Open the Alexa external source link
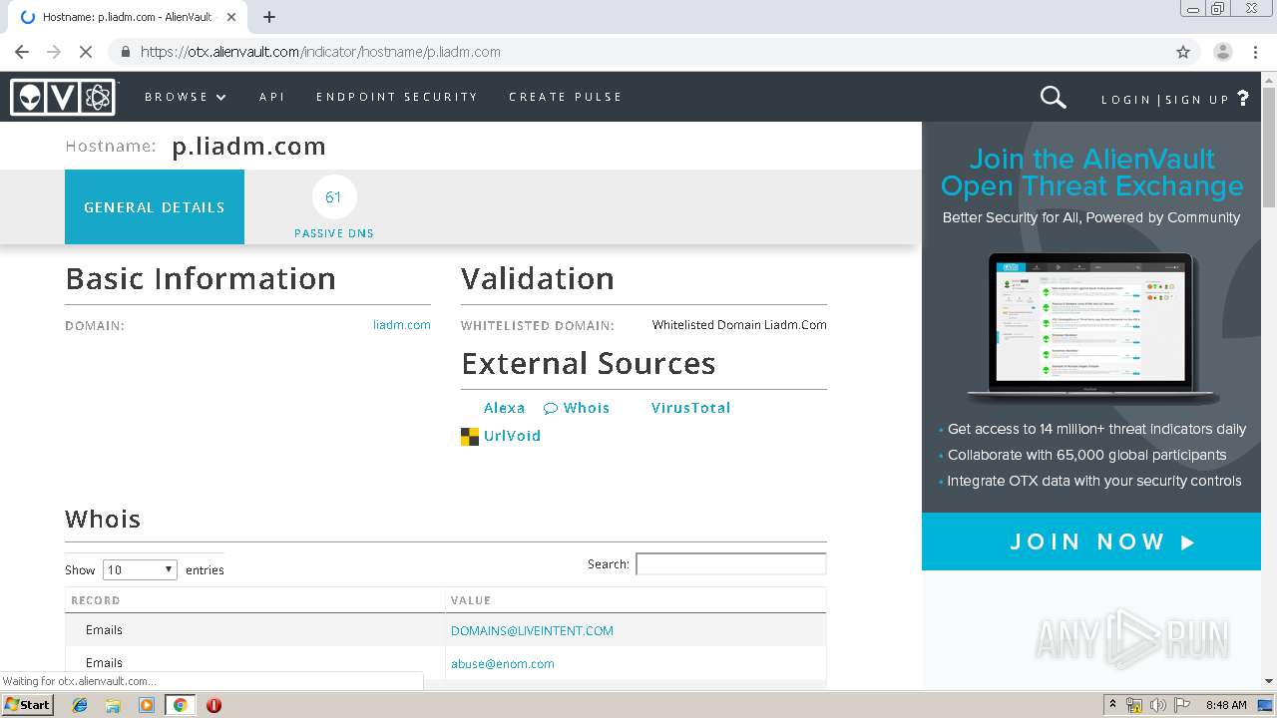The height and width of the screenshot is (718, 1277). coord(504,408)
